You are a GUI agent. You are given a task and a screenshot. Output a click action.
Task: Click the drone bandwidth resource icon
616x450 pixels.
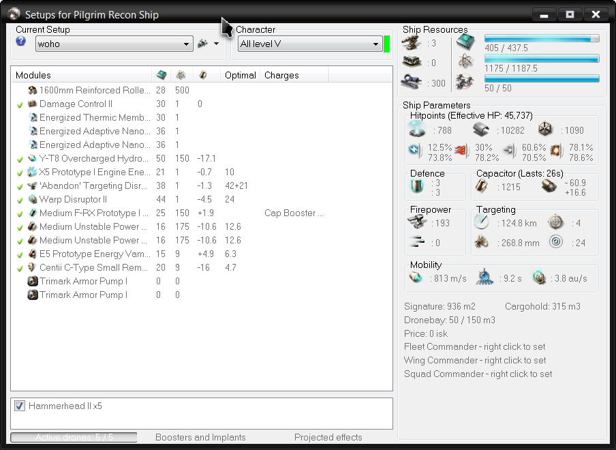465,82
